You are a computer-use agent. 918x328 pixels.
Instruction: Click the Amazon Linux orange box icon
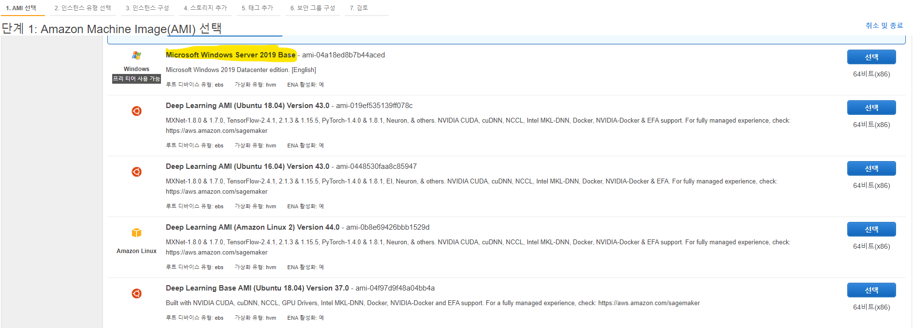137,233
